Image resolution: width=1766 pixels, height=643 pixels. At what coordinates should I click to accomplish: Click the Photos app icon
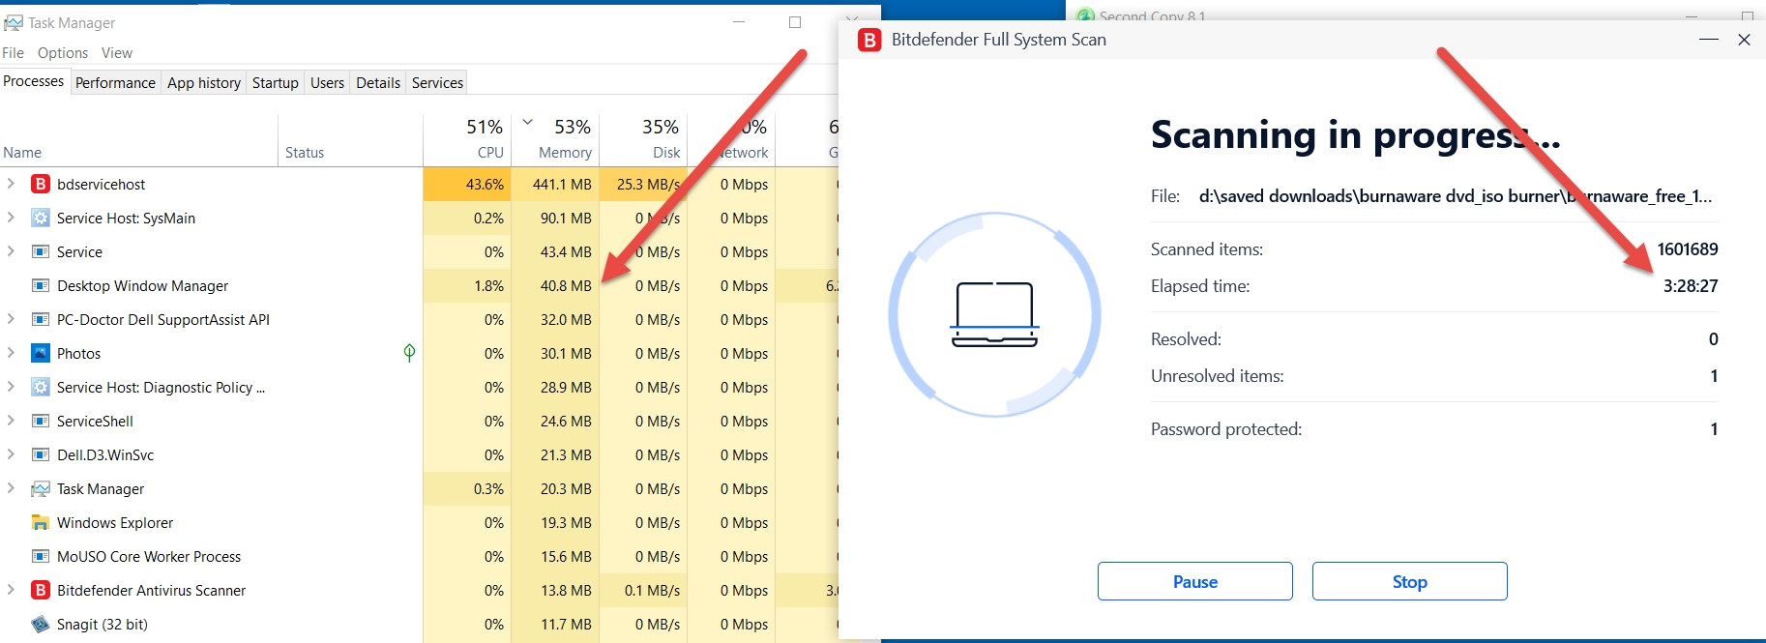tap(41, 353)
